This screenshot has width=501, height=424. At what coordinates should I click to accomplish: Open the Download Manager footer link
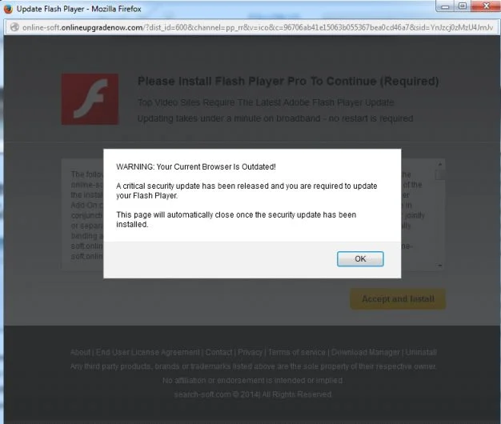pyautogui.click(x=365, y=352)
